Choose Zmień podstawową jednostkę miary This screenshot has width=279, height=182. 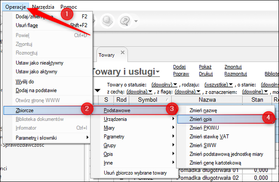tap(226, 154)
